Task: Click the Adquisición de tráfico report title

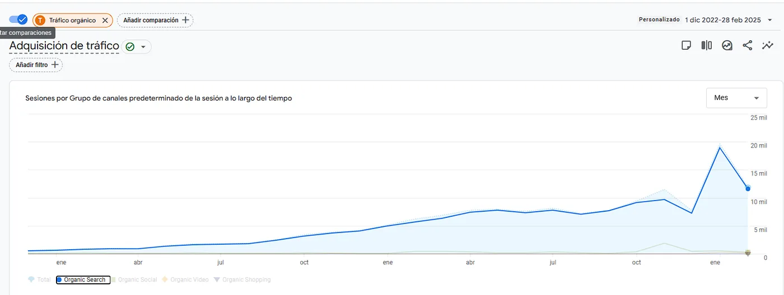Action: click(x=64, y=46)
